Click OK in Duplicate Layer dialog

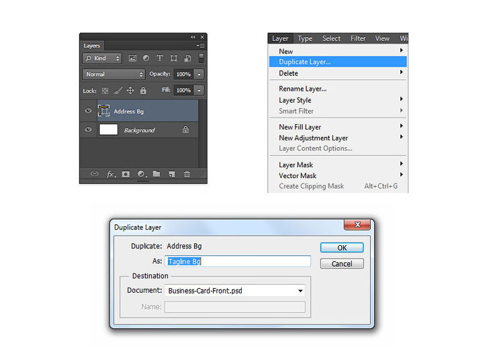point(342,248)
